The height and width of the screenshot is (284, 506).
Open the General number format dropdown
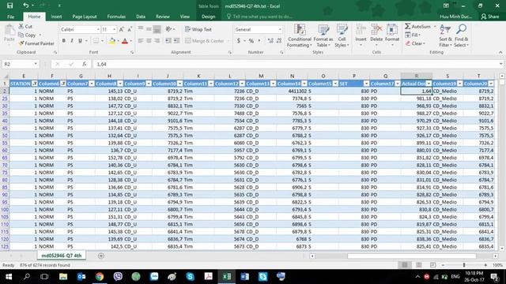click(x=280, y=29)
